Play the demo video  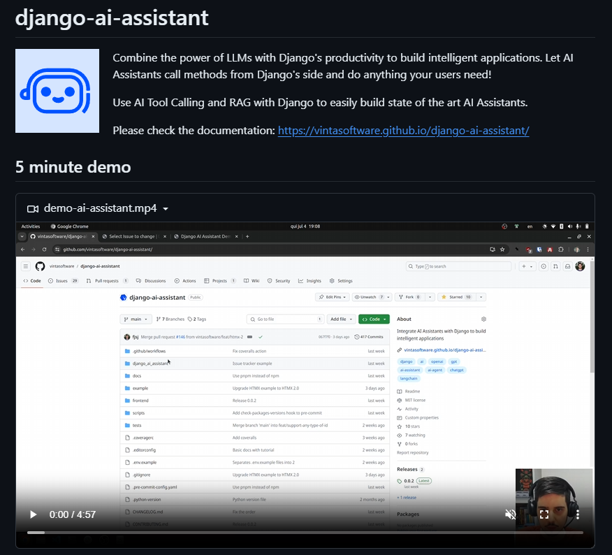point(33,514)
